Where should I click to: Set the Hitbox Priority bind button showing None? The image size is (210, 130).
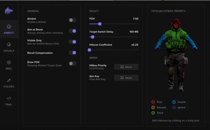point(126,67)
